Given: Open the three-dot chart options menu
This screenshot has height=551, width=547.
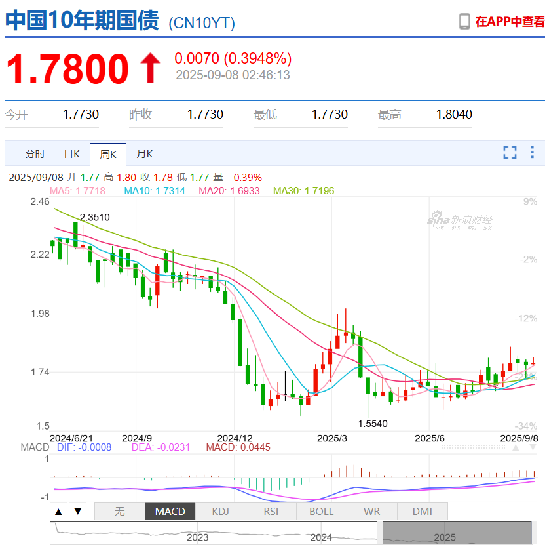Looking at the screenshot, I should pyautogui.click(x=532, y=153).
